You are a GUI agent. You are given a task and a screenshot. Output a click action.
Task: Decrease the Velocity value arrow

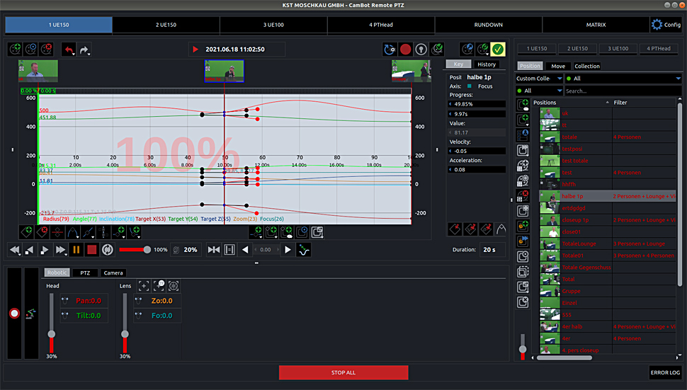pyautogui.click(x=450, y=151)
